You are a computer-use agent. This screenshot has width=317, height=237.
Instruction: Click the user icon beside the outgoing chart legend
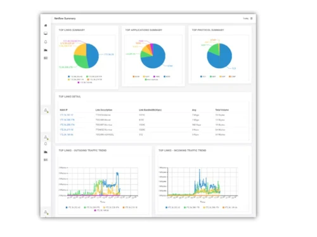pos(46,212)
